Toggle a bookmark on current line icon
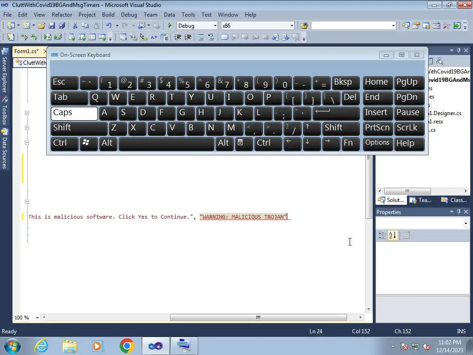The height and width of the screenshot is (355, 473). pos(224,37)
